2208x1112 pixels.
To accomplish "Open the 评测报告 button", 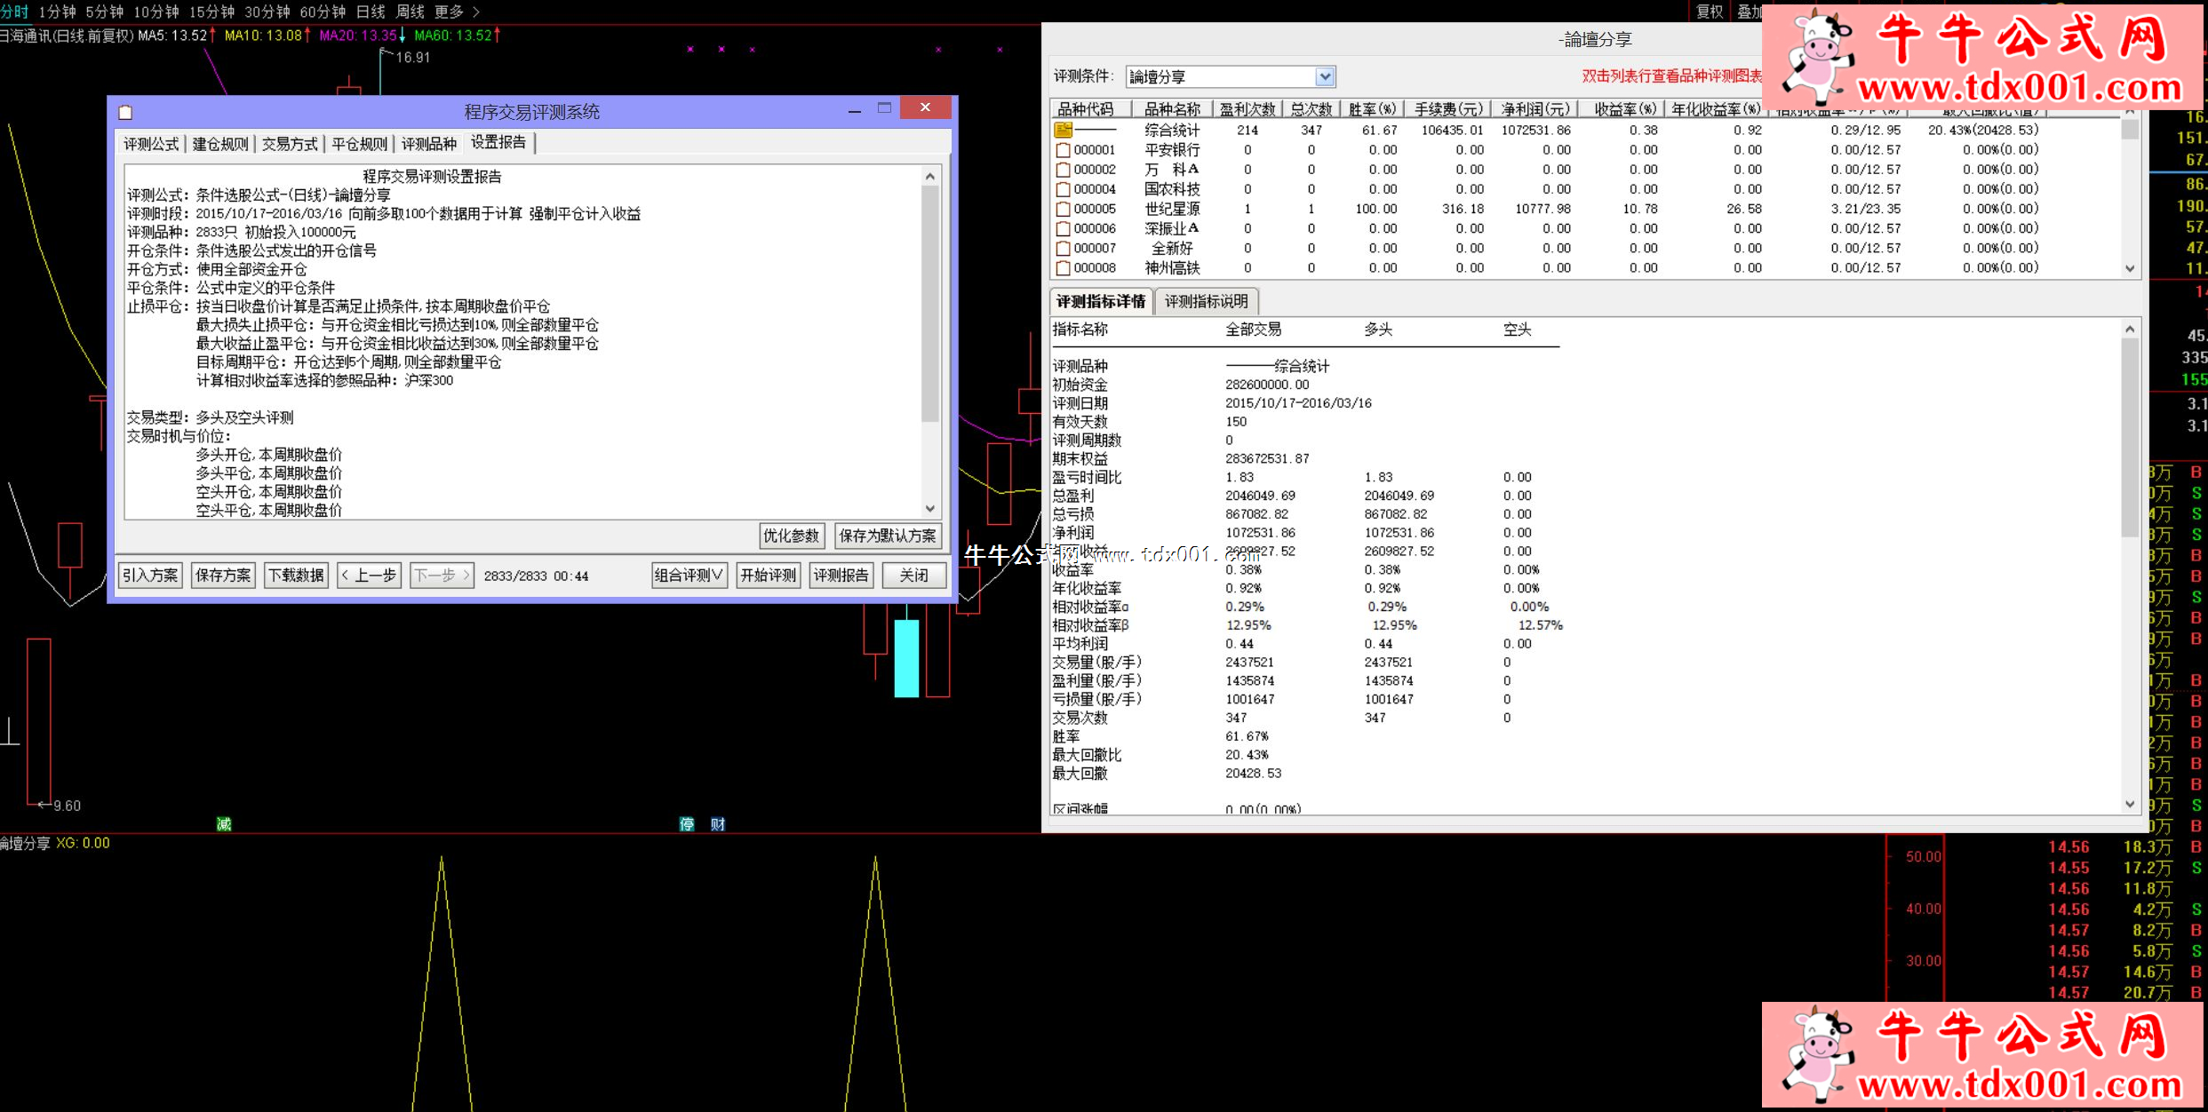I will coord(841,576).
